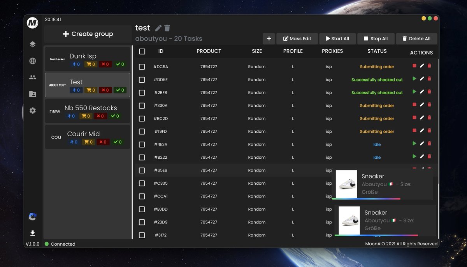The height and width of the screenshot is (267, 467).
Task: Open the tasks layers sidebar icon
Action: 33,44
